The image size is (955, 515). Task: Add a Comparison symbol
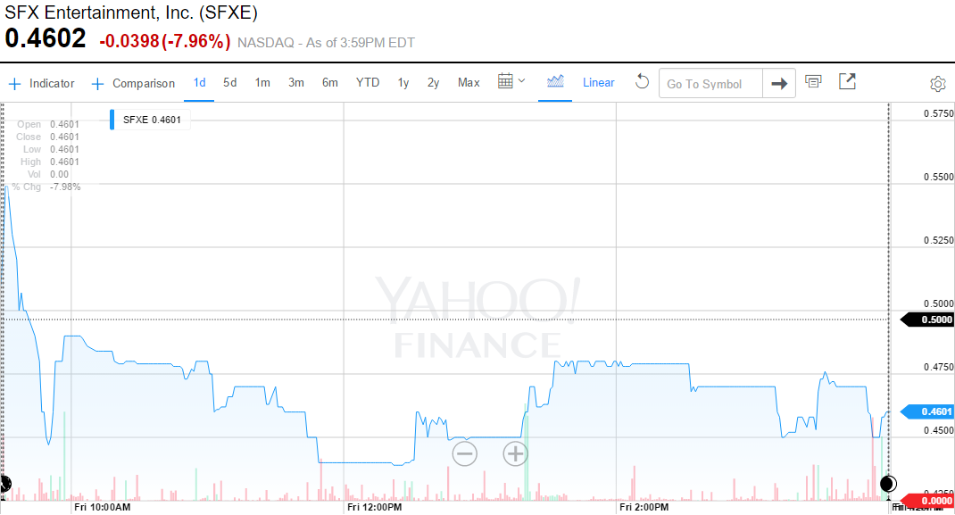tap(133, 83)
